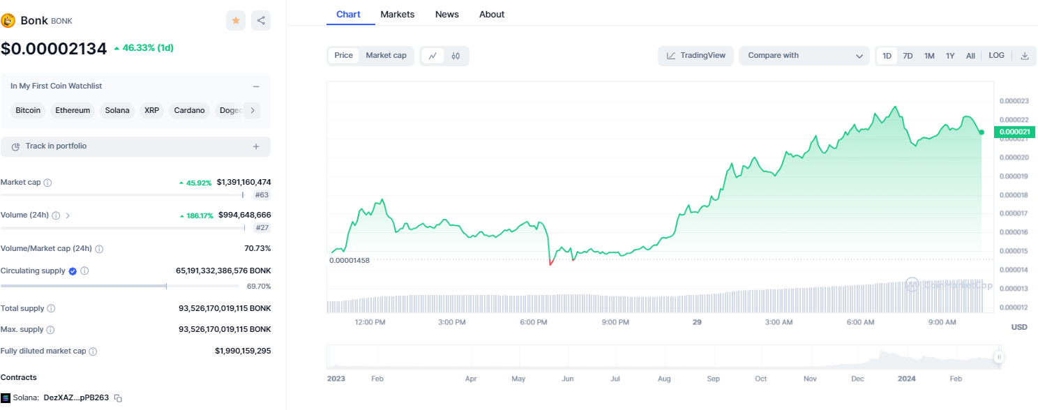Click the XRP watchlist chip
This screenshot has height=410, width=1038.
pyautogui.click(x=151, y=110)
